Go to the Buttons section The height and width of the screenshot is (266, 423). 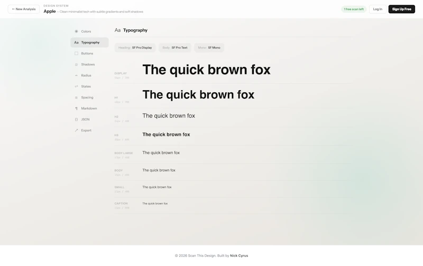pyautogui.click(x=89, y=54)
